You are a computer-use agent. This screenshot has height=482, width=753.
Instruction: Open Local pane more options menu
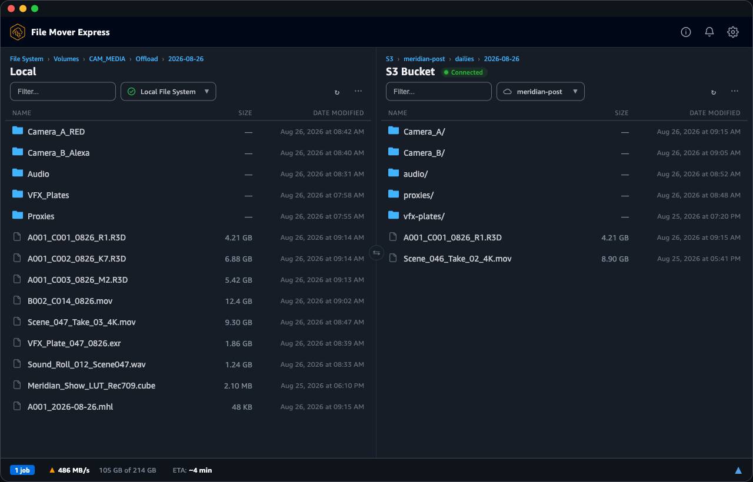[358, 92]
